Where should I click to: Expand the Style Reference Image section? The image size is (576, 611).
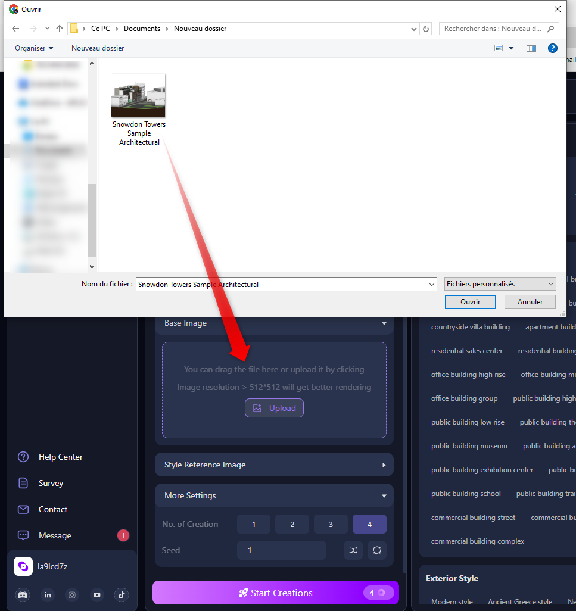coord(274,465)
